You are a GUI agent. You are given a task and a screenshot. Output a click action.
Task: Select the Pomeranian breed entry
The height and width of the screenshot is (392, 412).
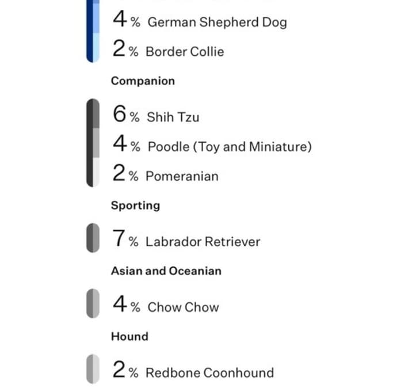coord(165,173)
